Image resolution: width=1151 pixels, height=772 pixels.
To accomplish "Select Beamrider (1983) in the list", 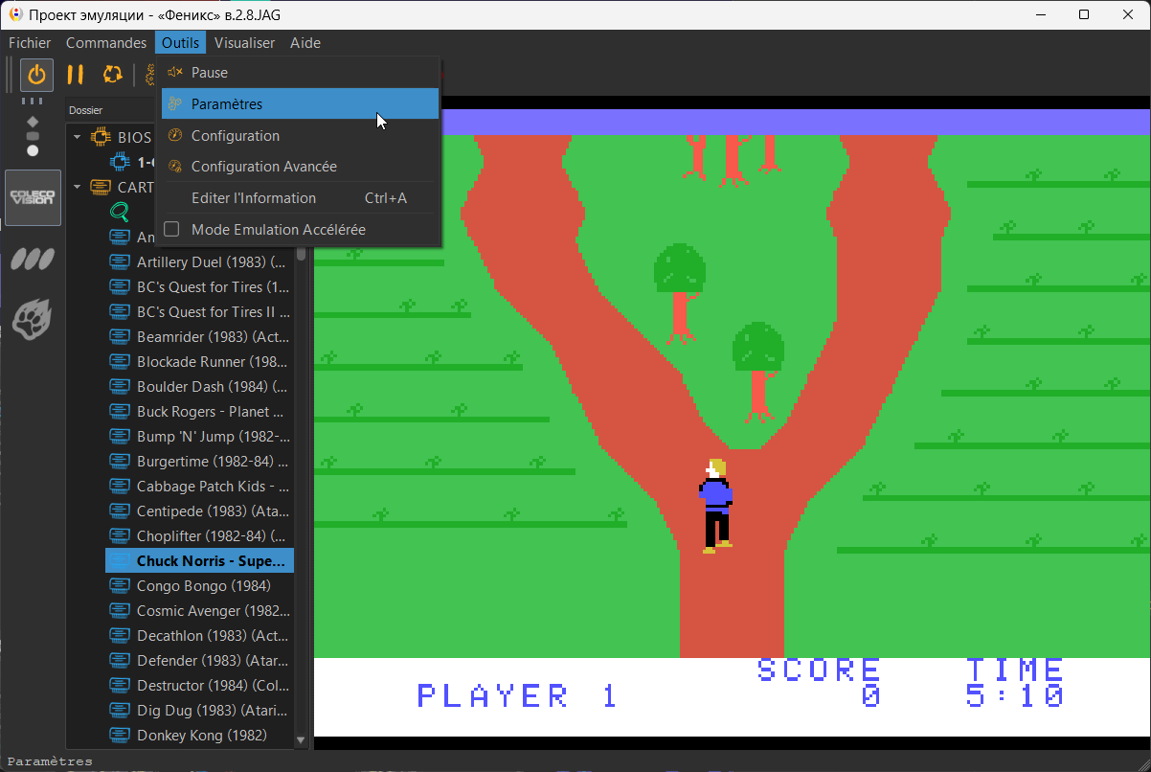I will 212,336.
